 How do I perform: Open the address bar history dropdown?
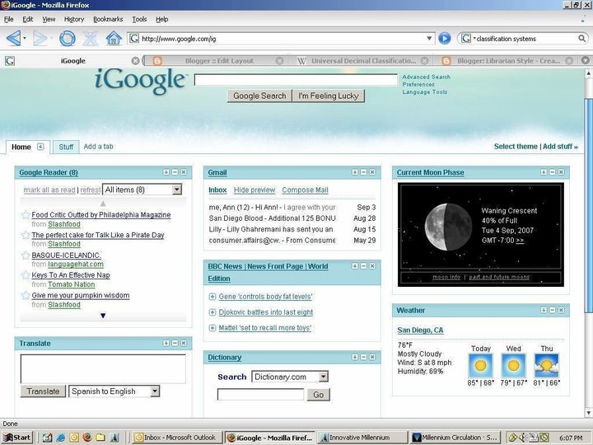click(x=429, y=38)
